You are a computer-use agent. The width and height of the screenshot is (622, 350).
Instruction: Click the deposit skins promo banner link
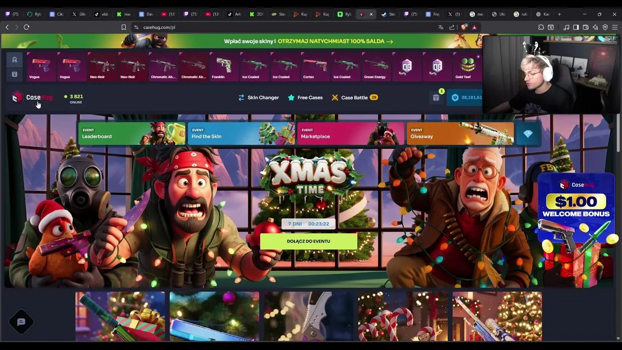click(x=308, y=41)
